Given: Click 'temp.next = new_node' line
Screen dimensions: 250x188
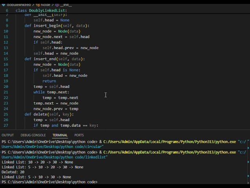Looking at the screenshot, I should tap(56, 103).
